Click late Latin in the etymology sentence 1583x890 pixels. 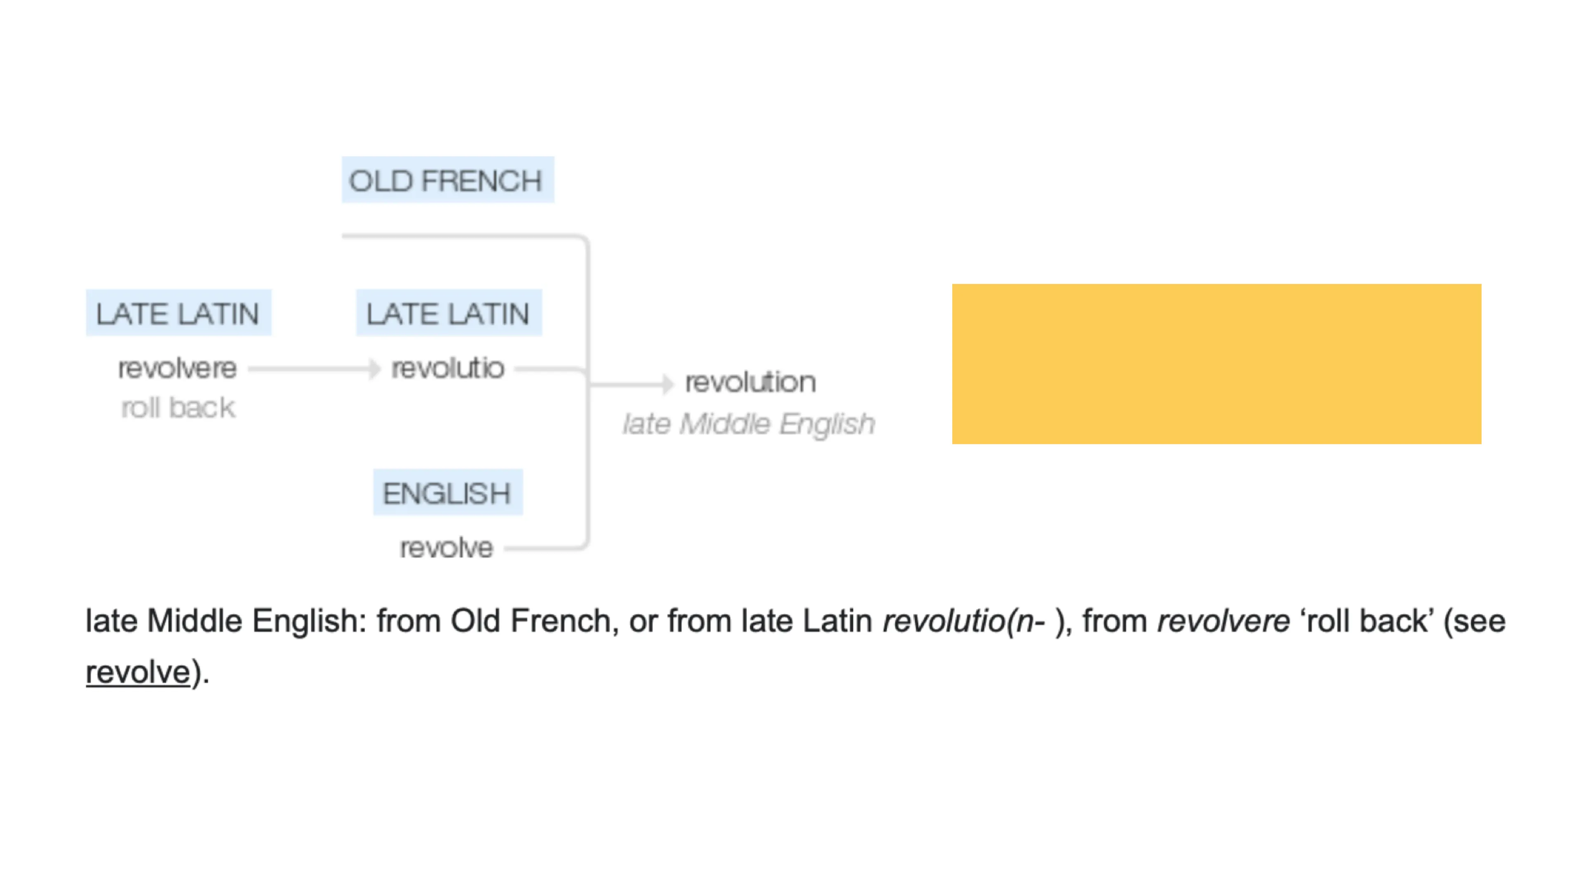[x=806, y=621]
